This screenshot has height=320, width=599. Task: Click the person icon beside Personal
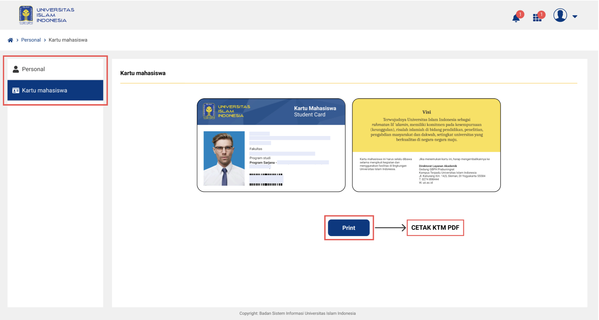[x=16, y=69]
